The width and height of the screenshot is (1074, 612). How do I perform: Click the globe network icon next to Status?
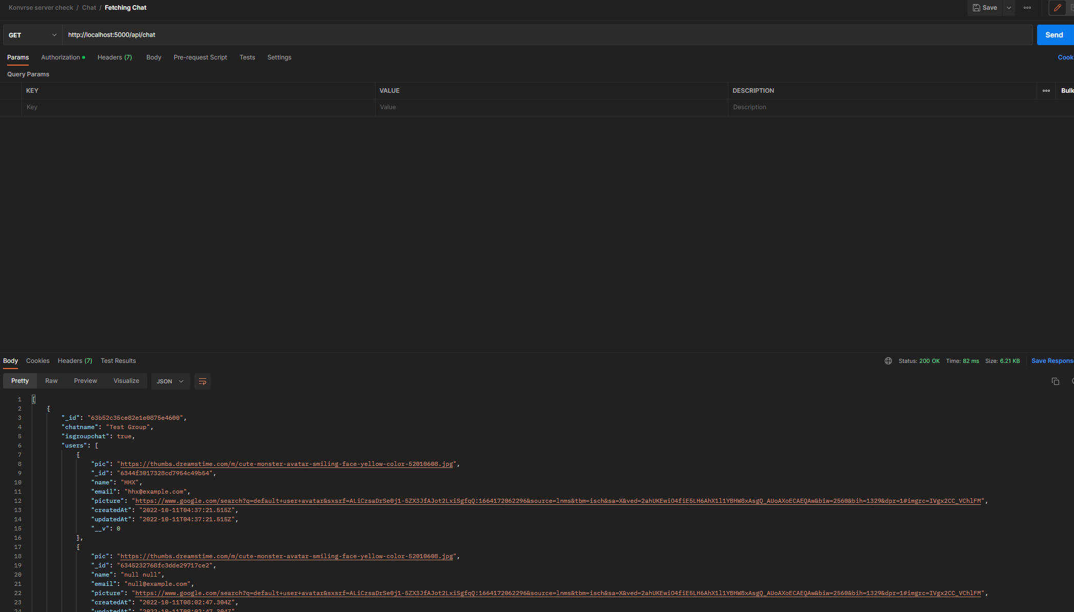(888, 361)
